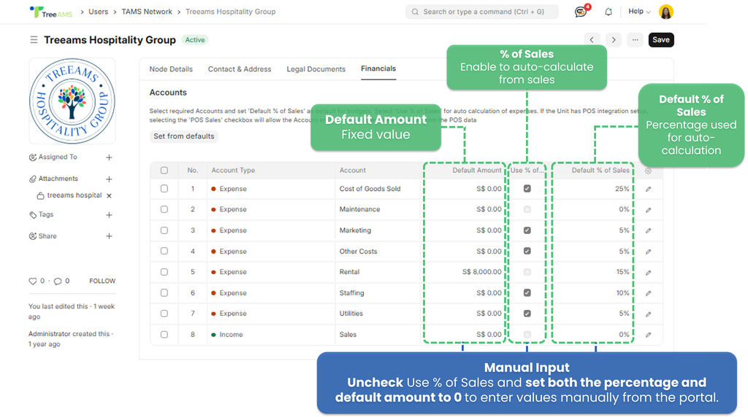Open table column settings gear icon
This screenshot has height=417, width=748.
(648, 171)
